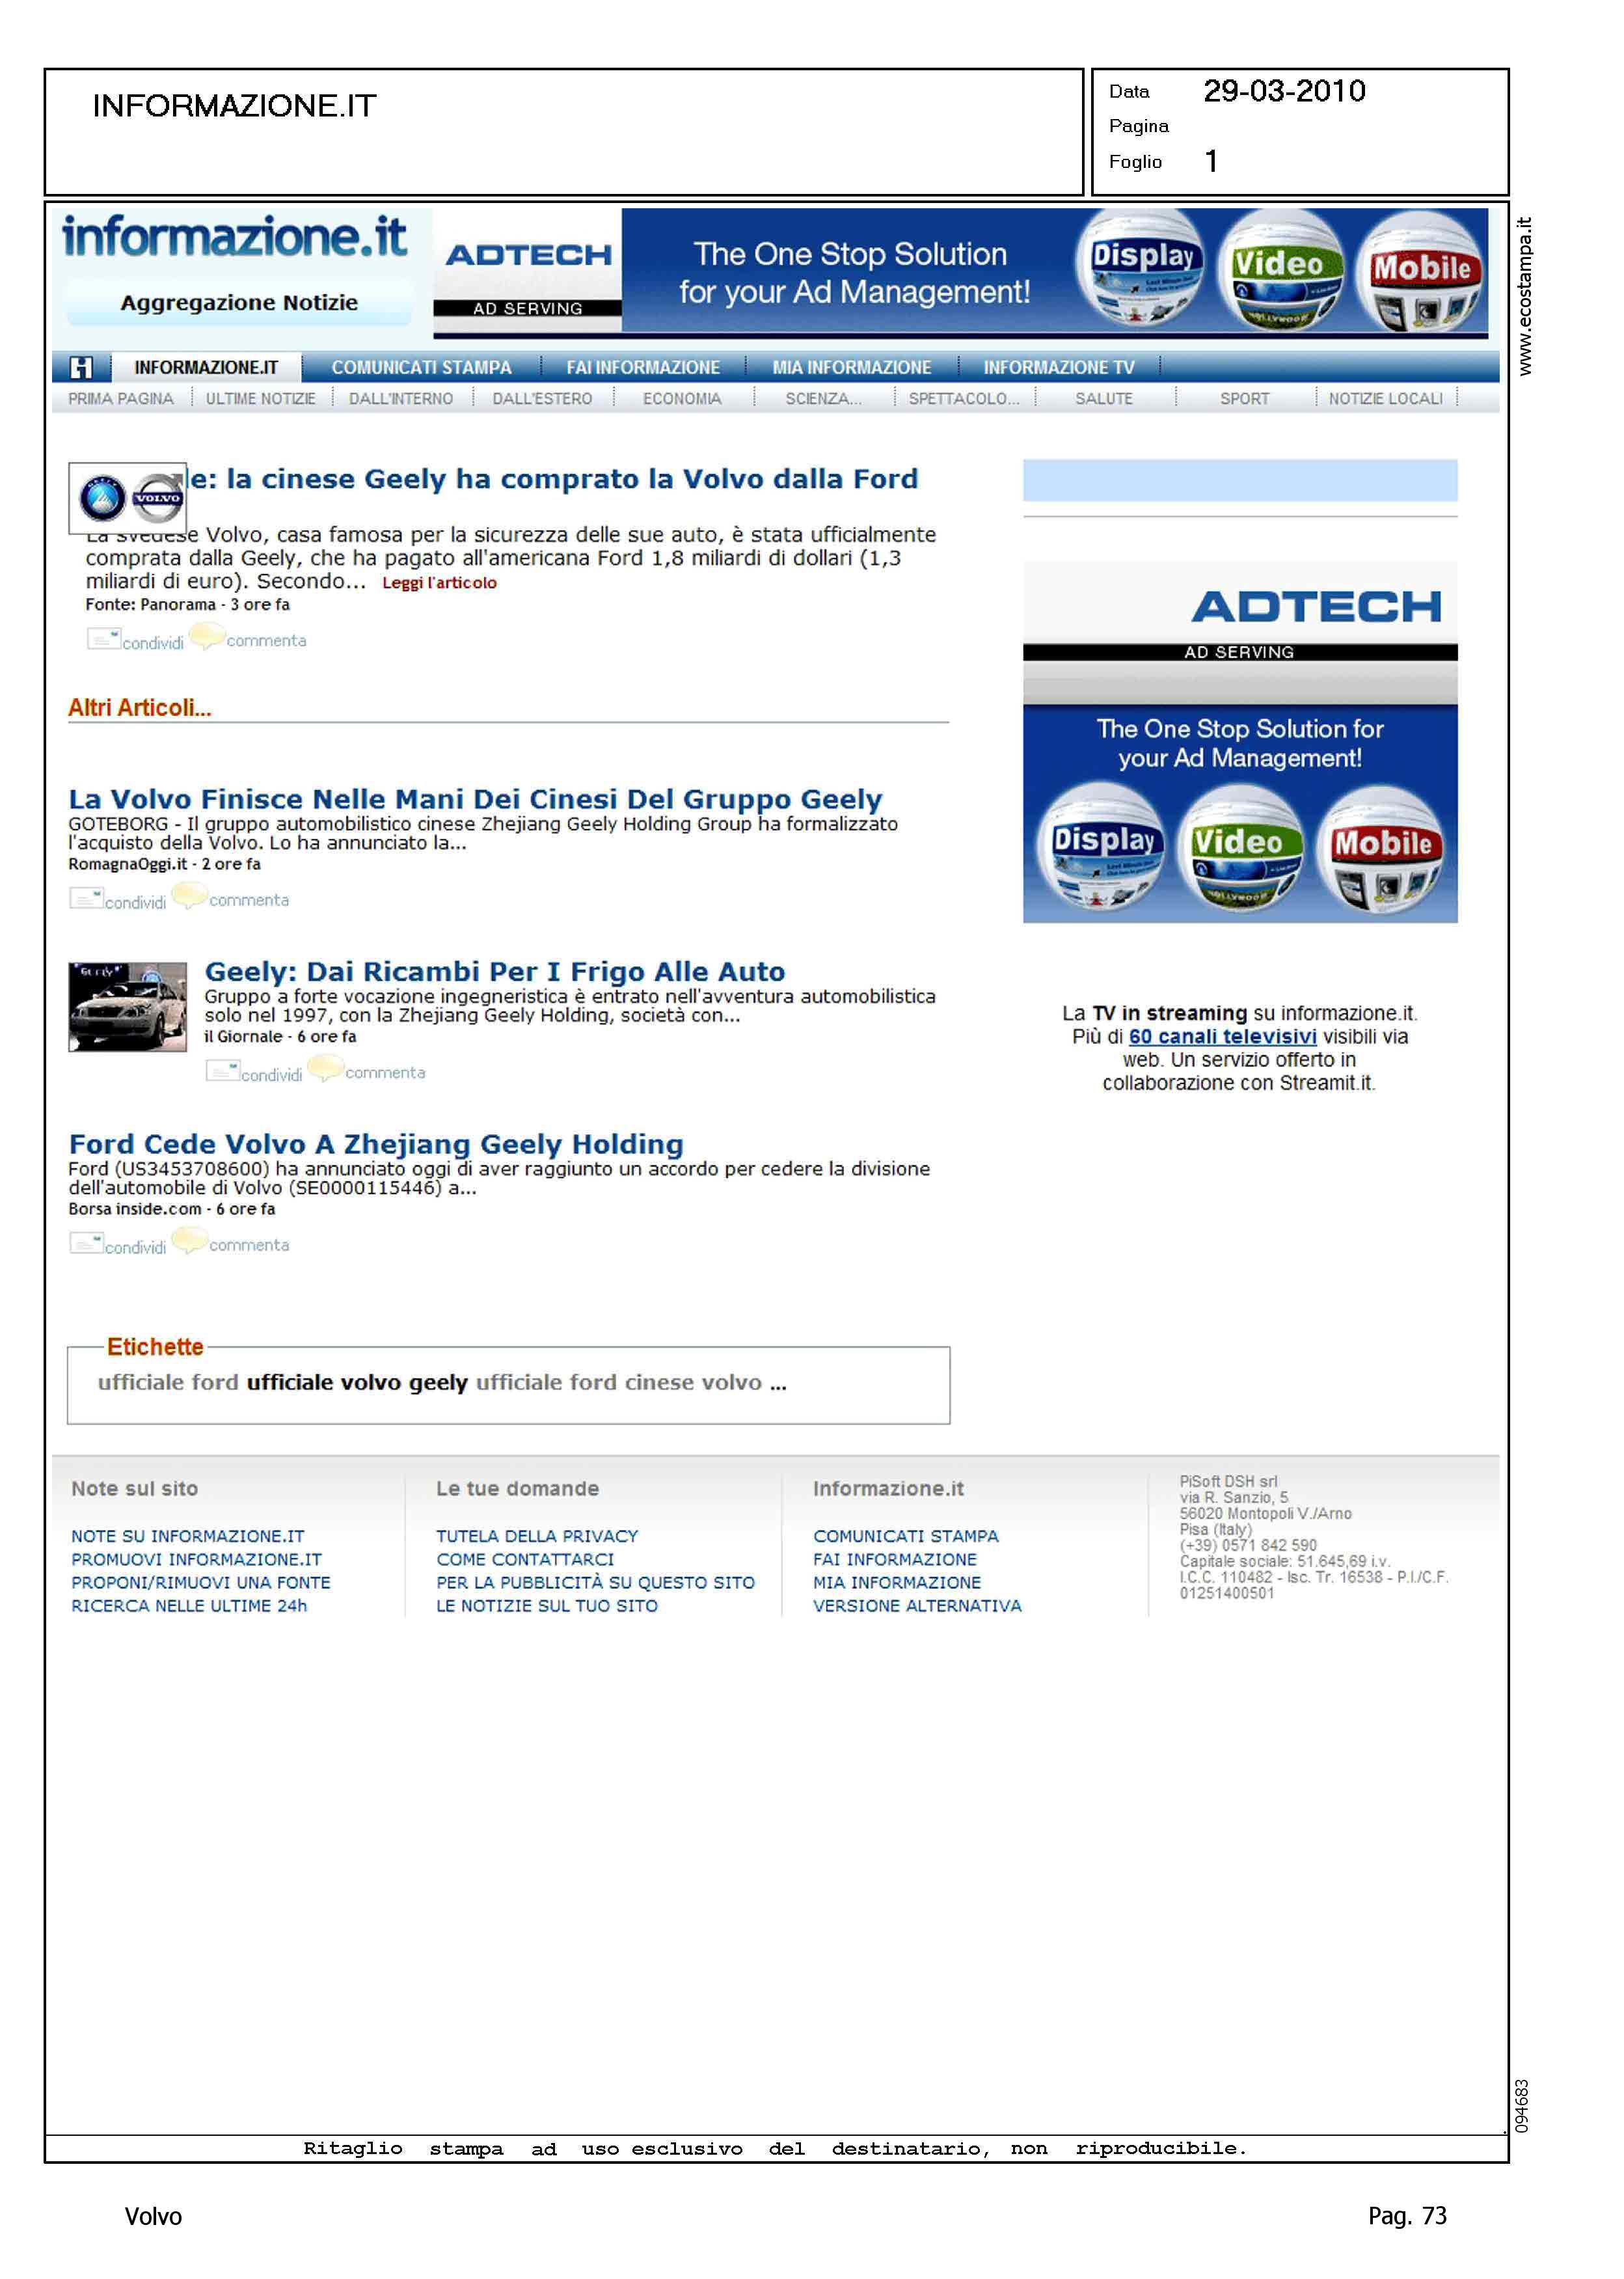This screenshot has width=1624, height=2279.
Task: Open the '60 canali televisivi' link
Action: tap(1222, 1037)
